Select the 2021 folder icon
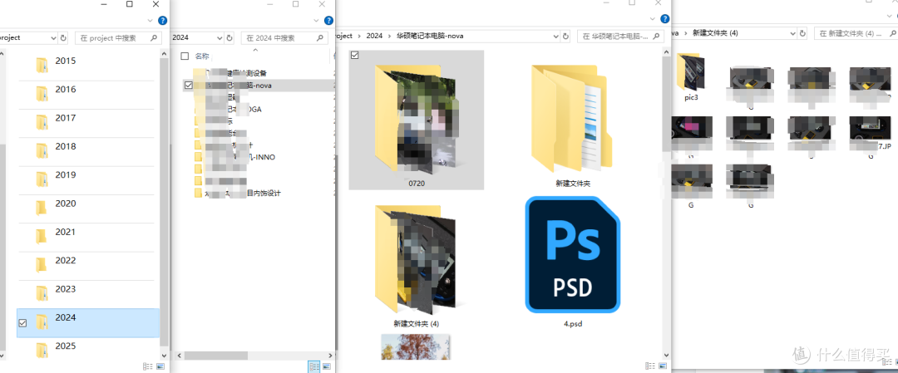 coord(42,236)
